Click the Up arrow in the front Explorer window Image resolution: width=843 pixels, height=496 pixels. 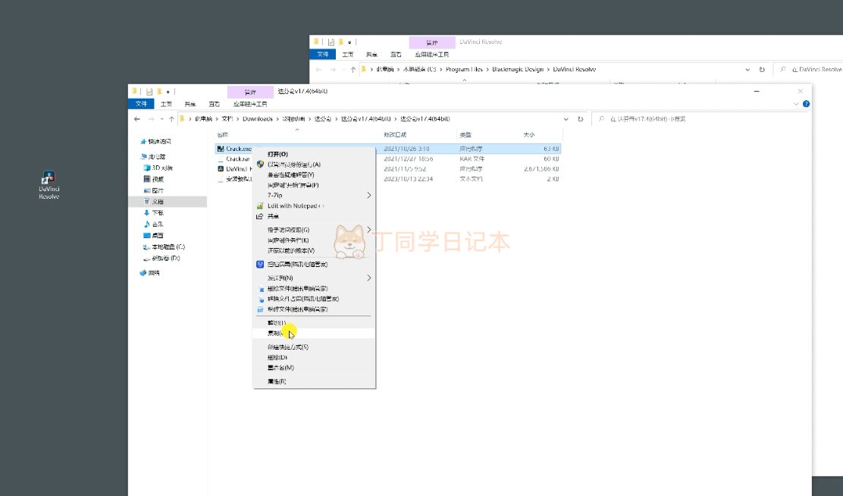[171, 119]
